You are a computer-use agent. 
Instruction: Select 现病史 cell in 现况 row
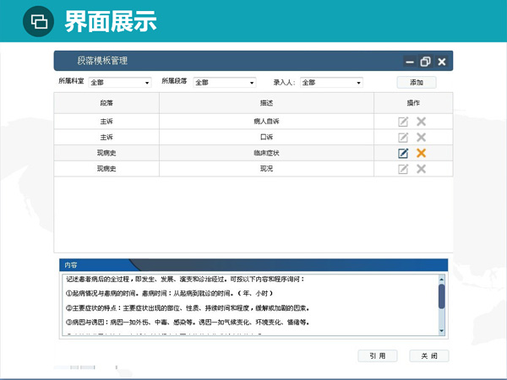106,169
